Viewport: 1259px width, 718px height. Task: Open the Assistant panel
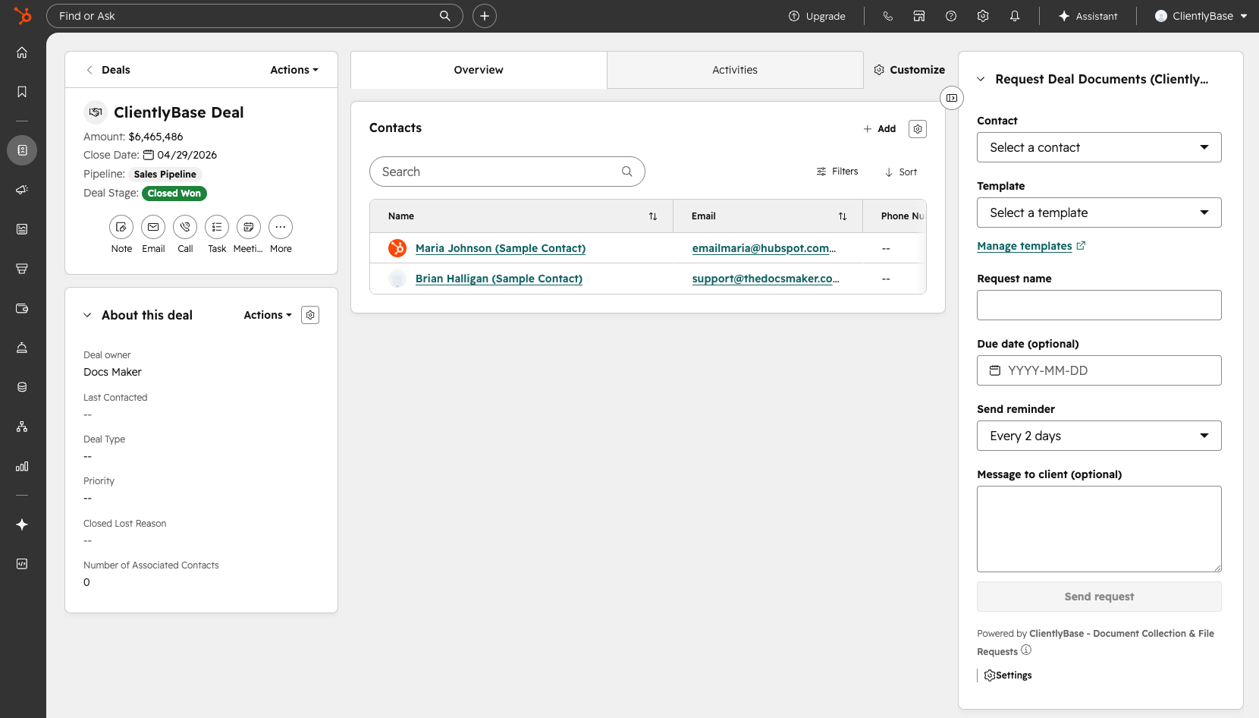coord(1088,16)
